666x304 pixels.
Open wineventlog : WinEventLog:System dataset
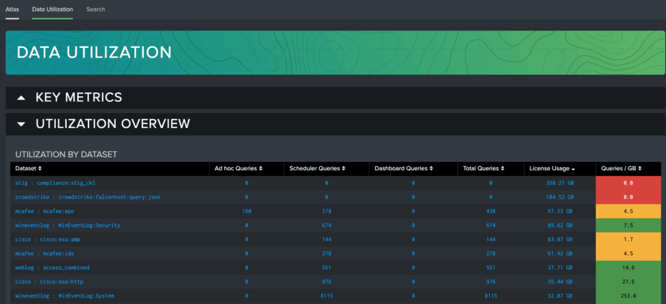point(64,296)
